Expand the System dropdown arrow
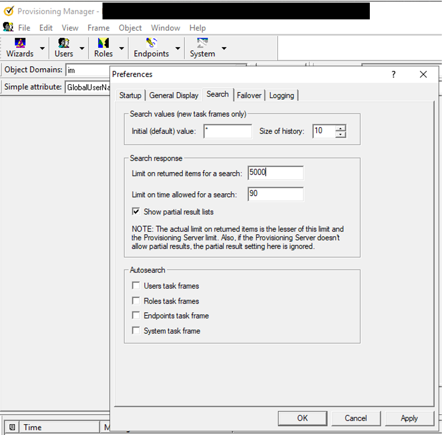The image size is (443, 435). pyautogui.click(x=224, y=48)
